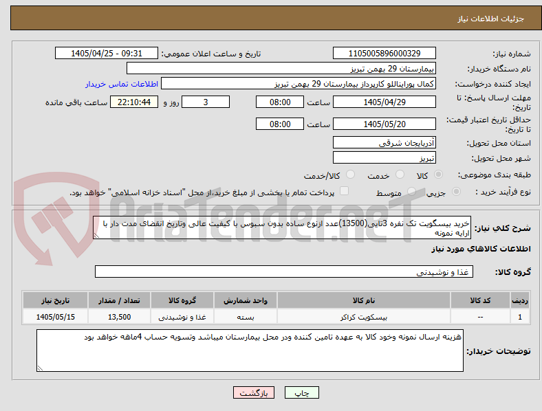Click the province field آذربایجان شرقی

[x=384, y=142]
